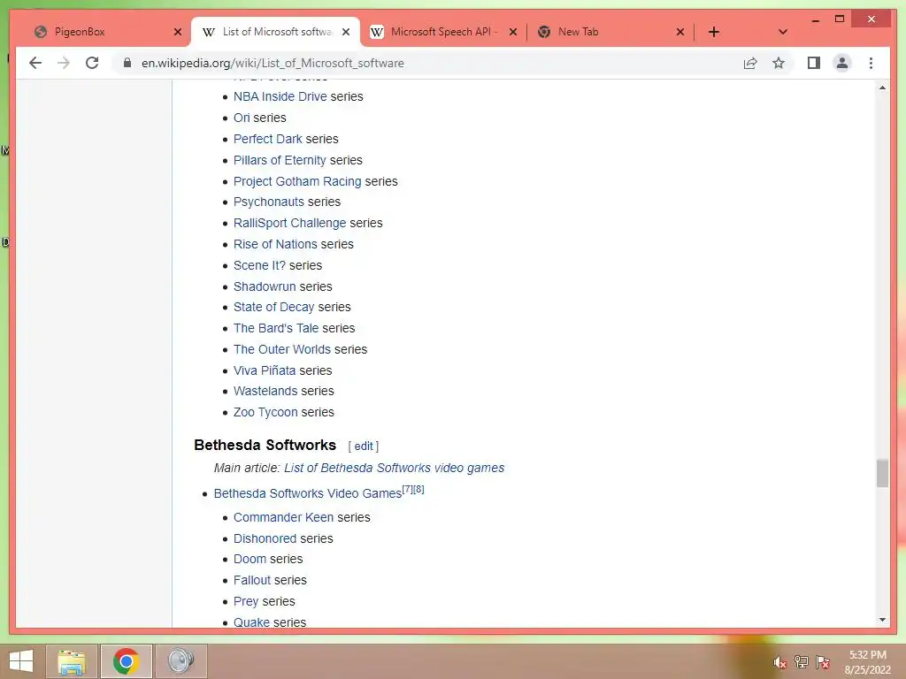Open the Ori link
Viewport: 906px width, 679px height.
pos(242,118)
